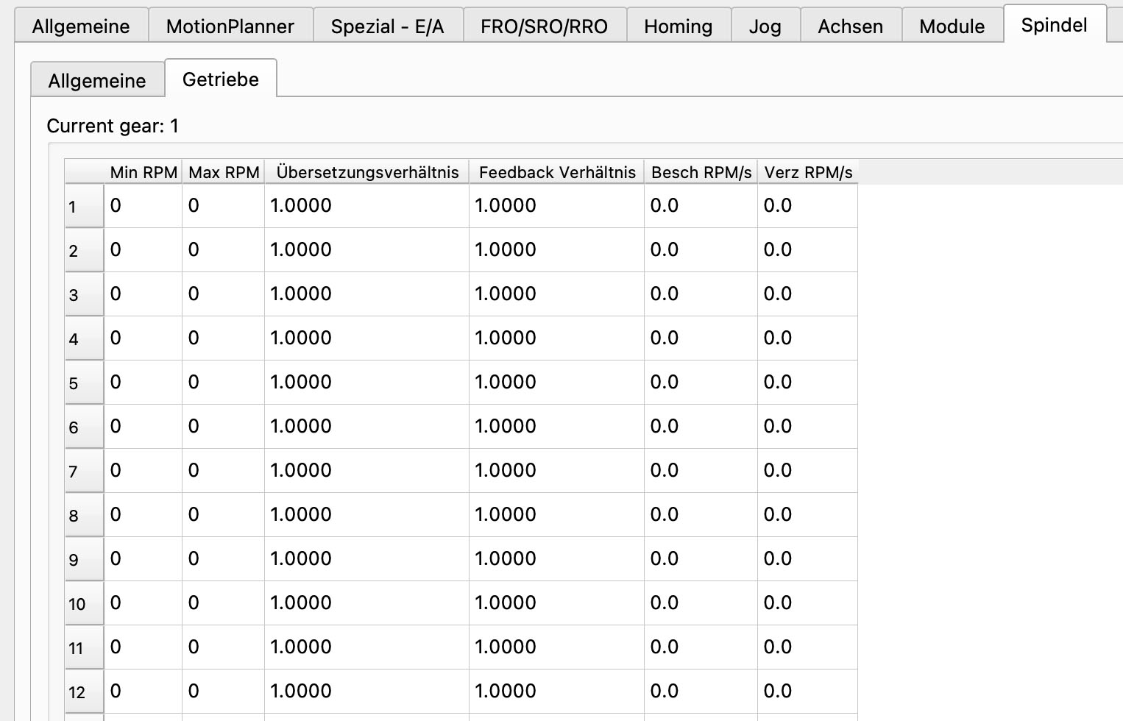Edit Min RPM cell for gear 3
Viewport: 1123px width, 721px height.
143,294
